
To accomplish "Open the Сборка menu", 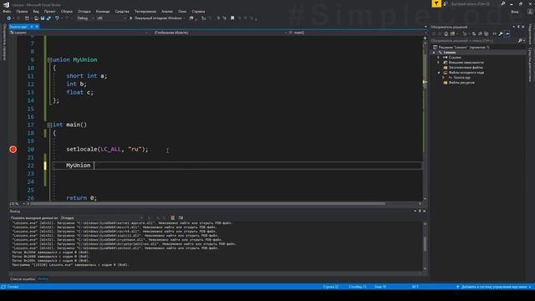I will (67, 11).
